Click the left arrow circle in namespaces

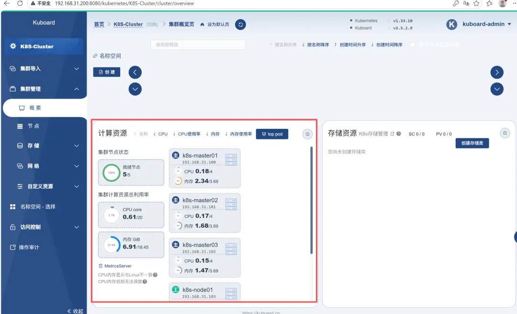(x=135, y=72)
